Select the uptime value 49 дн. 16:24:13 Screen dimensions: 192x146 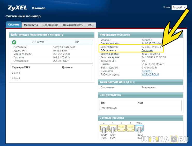(x=151, y=54)
